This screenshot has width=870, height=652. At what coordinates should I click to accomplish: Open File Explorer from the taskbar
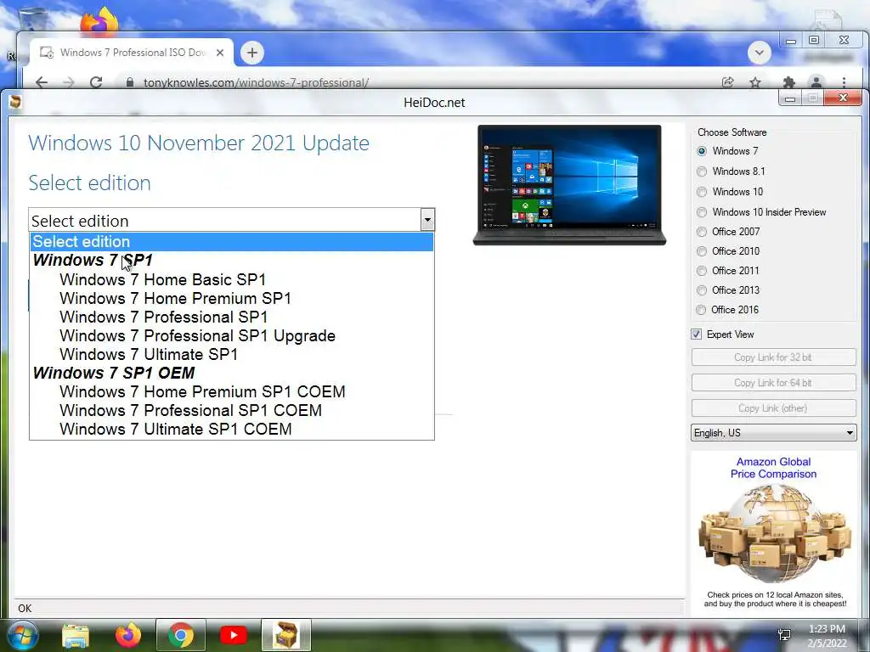[76, 636]
